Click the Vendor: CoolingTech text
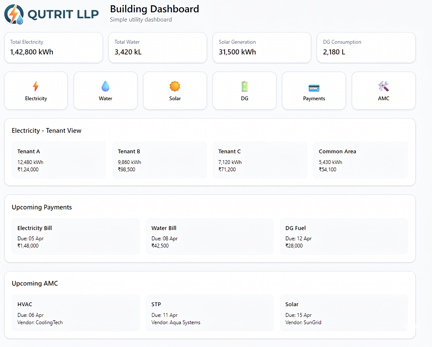Viewport: 432px width, 347px height. click(x=40, y=322)
